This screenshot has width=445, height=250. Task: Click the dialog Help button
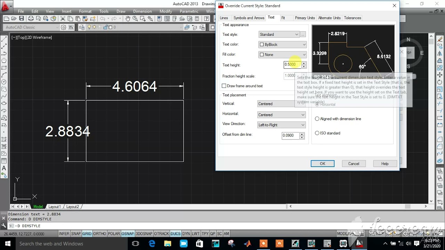[385, 164]
